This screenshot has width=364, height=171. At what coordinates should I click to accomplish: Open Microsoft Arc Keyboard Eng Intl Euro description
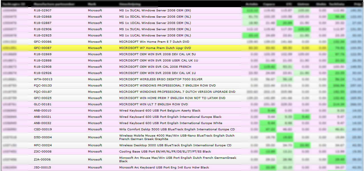pos(164,168)
